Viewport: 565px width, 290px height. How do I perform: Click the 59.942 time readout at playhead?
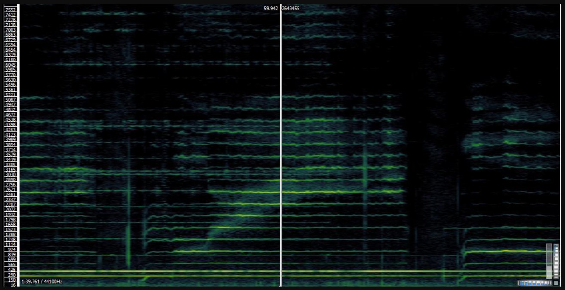tap(271, 8)
